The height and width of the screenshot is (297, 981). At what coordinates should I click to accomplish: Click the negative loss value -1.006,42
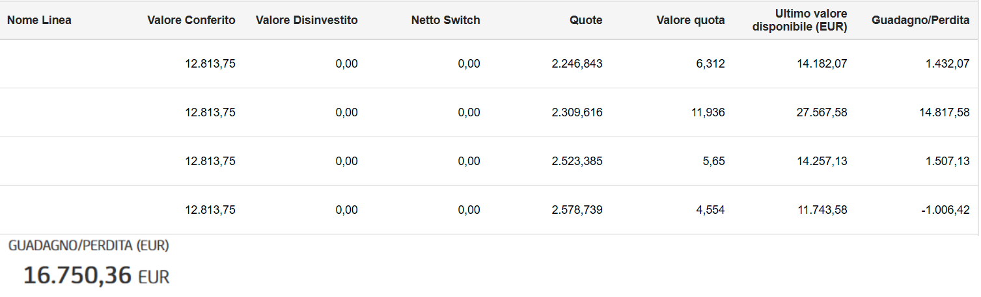coord(945,210)
